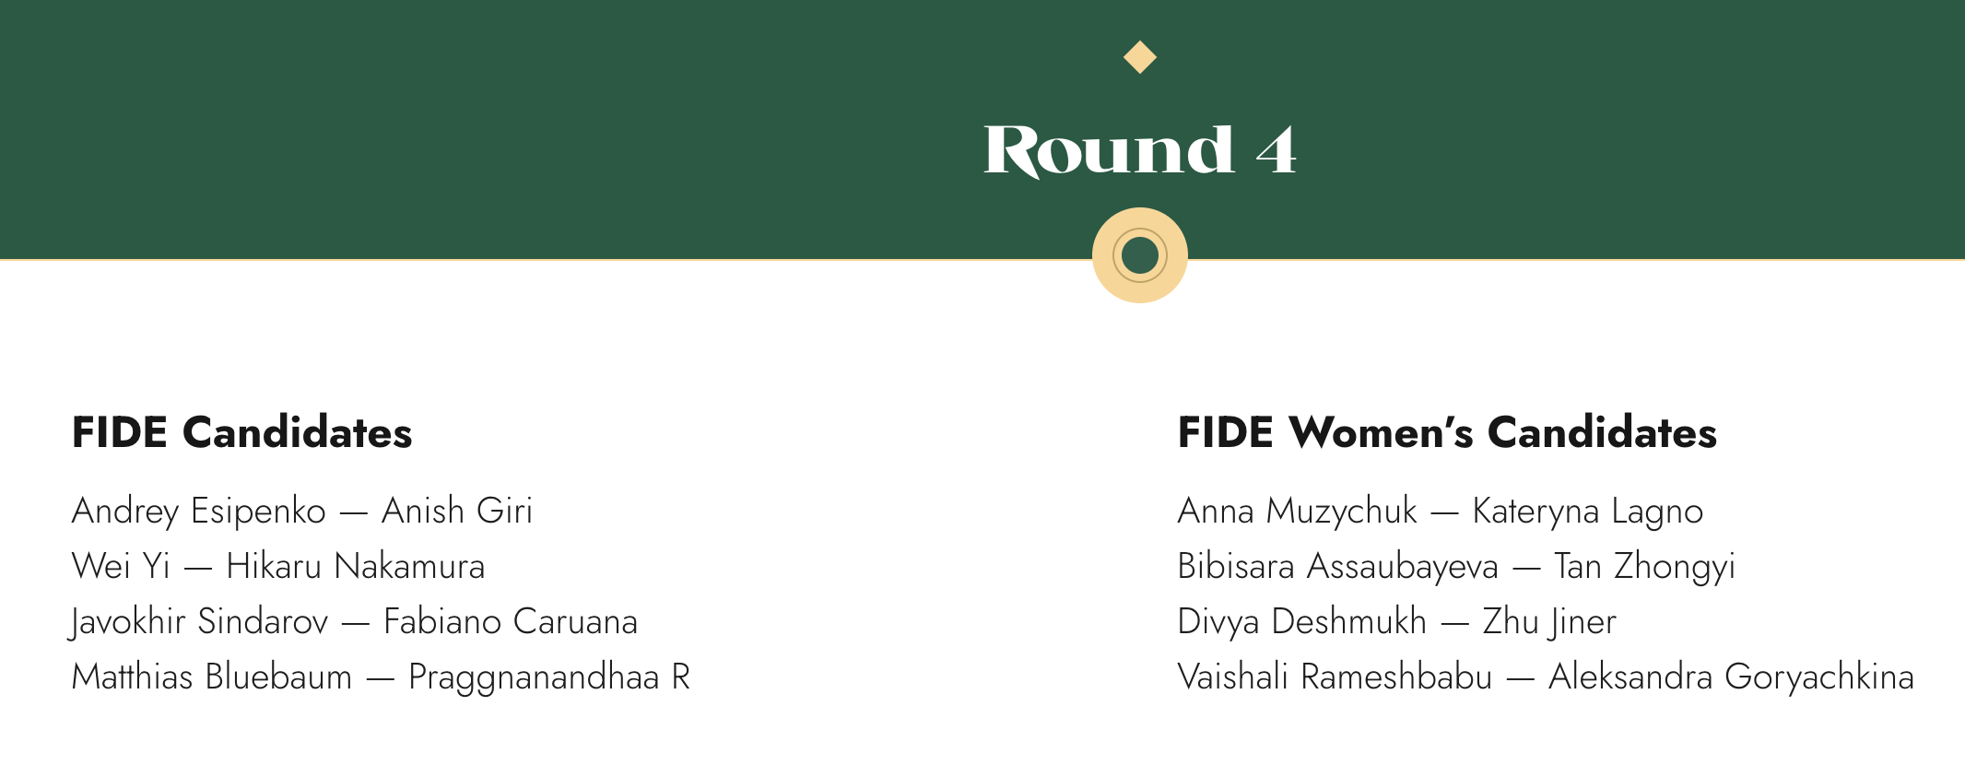The width and height of the screenshot is (1965, 765).
Task: Select the FIDE Candidates section heading
Action: [x=241, y=433]
